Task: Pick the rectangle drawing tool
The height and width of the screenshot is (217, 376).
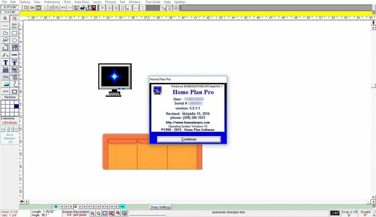Action: [x=15, y=33]
